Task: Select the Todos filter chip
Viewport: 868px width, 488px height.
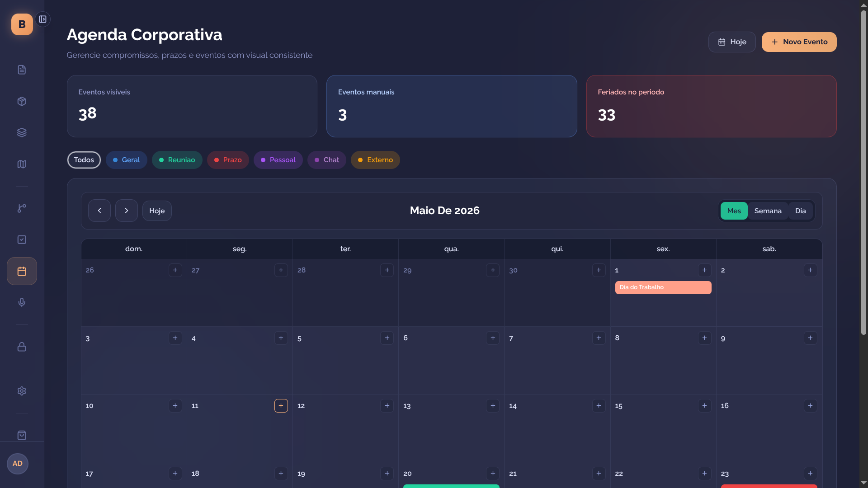Action: pos(84,160)
